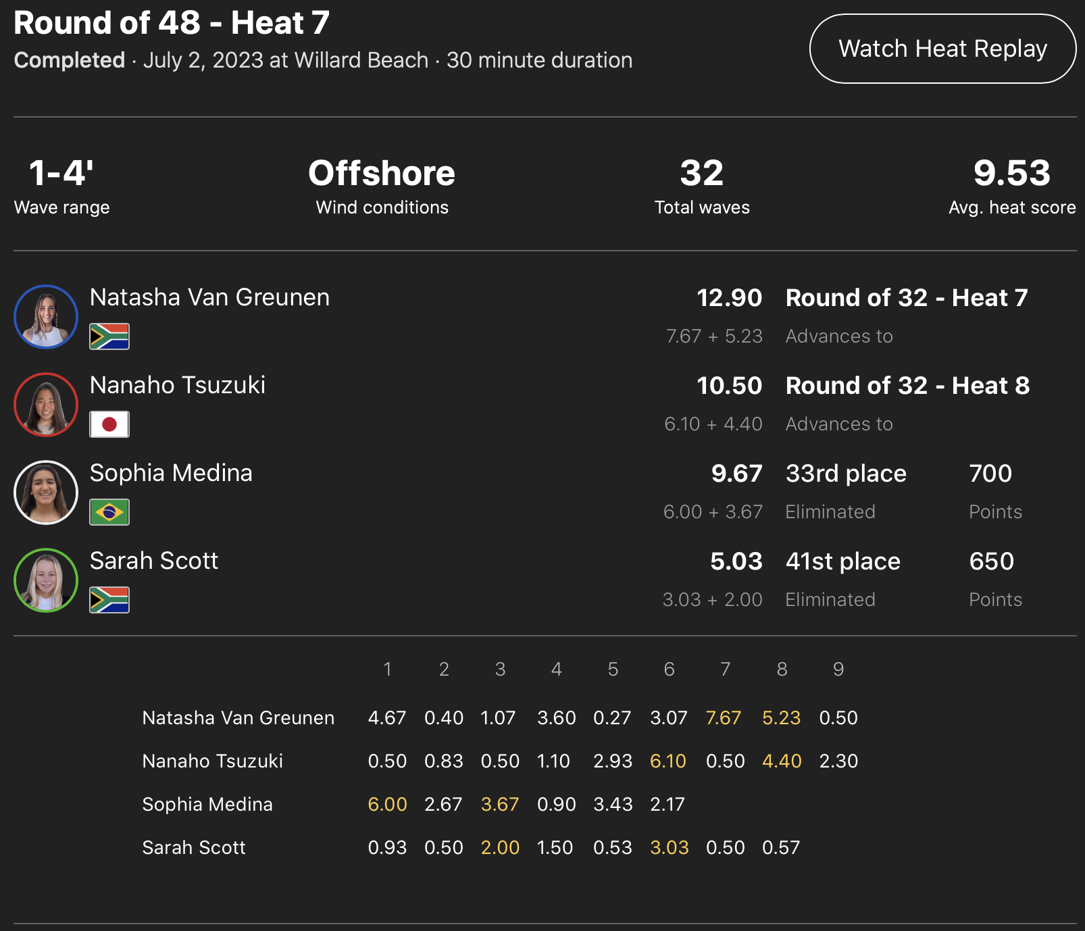Click Nanaho's highlighted 6.10 wave score

pyautogui.click(x=667, y=761)
